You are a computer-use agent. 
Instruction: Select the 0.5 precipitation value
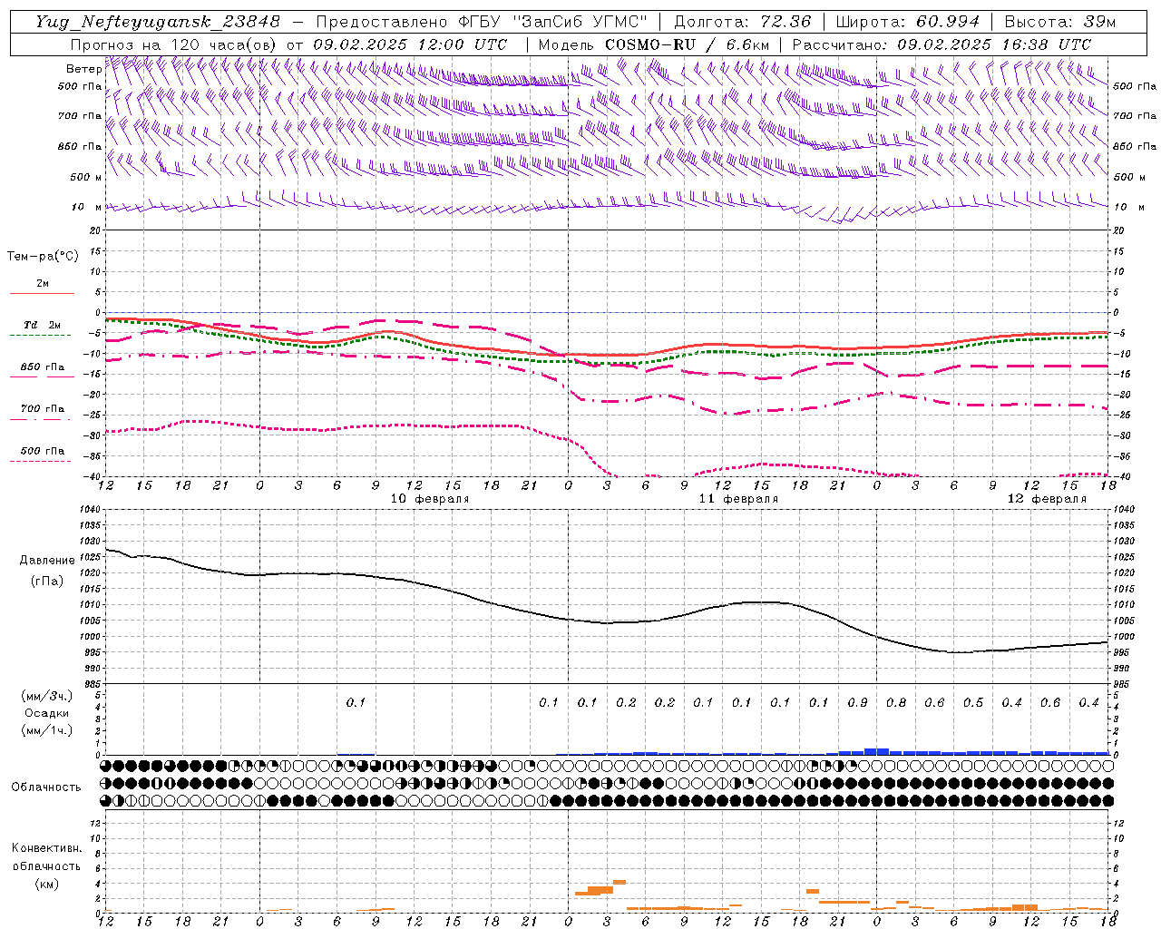tap(973, 702)
